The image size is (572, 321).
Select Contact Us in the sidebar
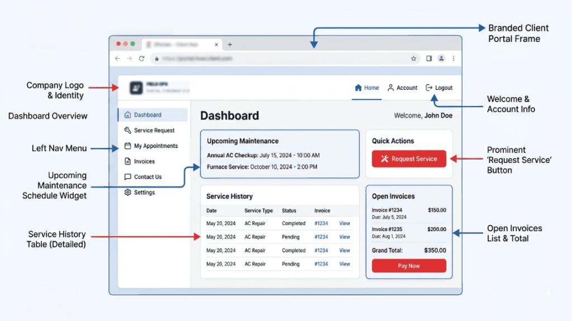point(147,177)
